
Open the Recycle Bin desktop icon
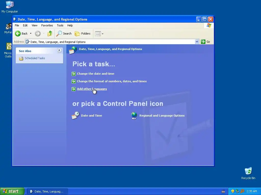point(248,173)
